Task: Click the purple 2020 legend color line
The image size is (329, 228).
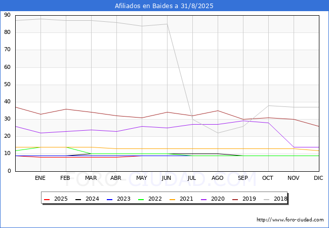Action: [205, 199]
